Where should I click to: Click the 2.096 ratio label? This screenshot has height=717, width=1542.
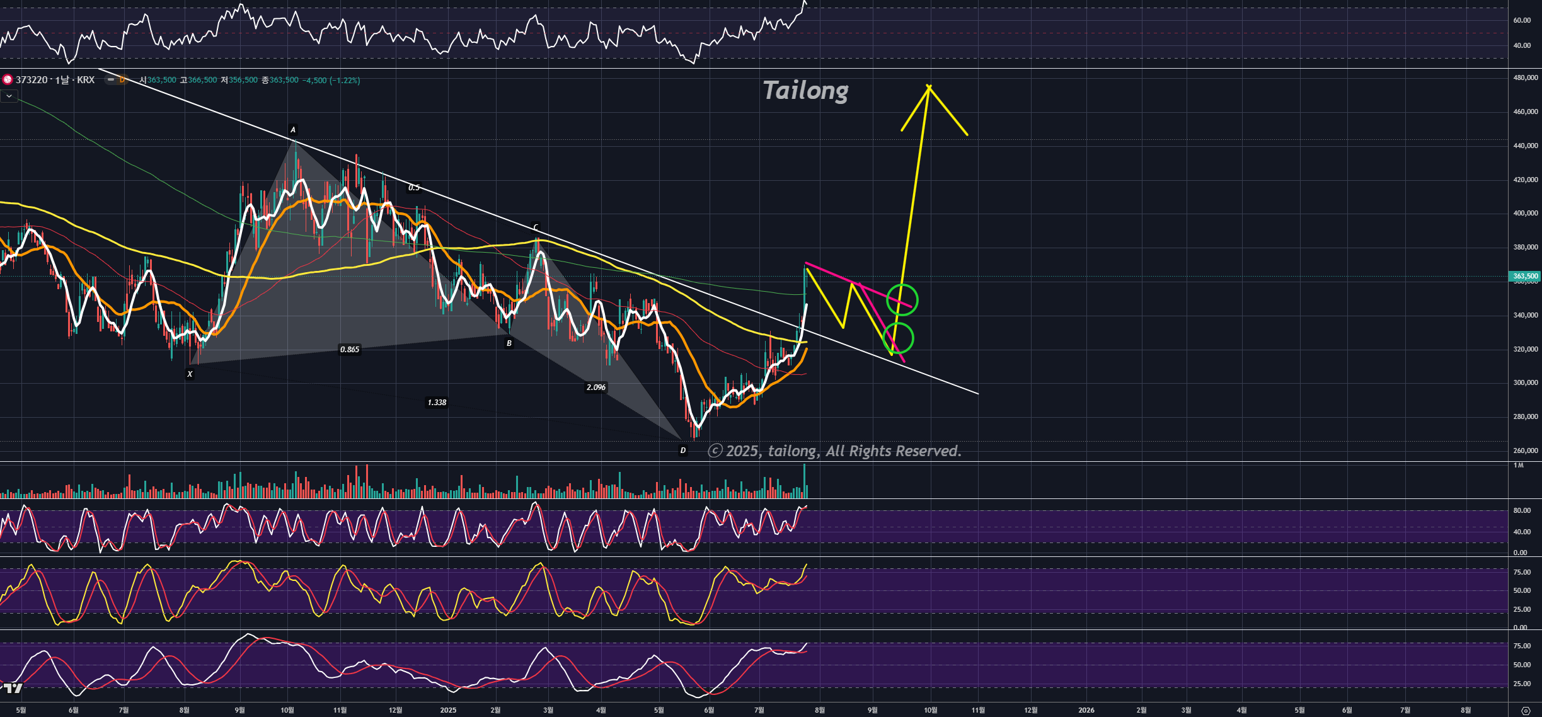click(x=596, y=387)
